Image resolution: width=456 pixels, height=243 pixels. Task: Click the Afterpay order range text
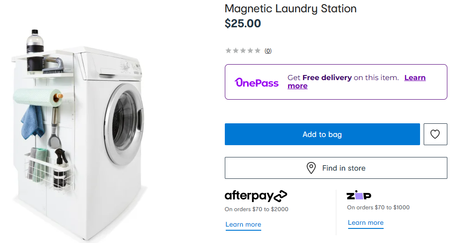(256, 209)
